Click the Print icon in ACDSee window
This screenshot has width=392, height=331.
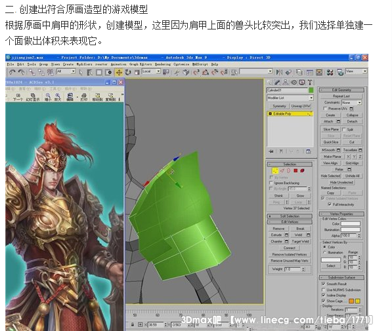point(84,97)
